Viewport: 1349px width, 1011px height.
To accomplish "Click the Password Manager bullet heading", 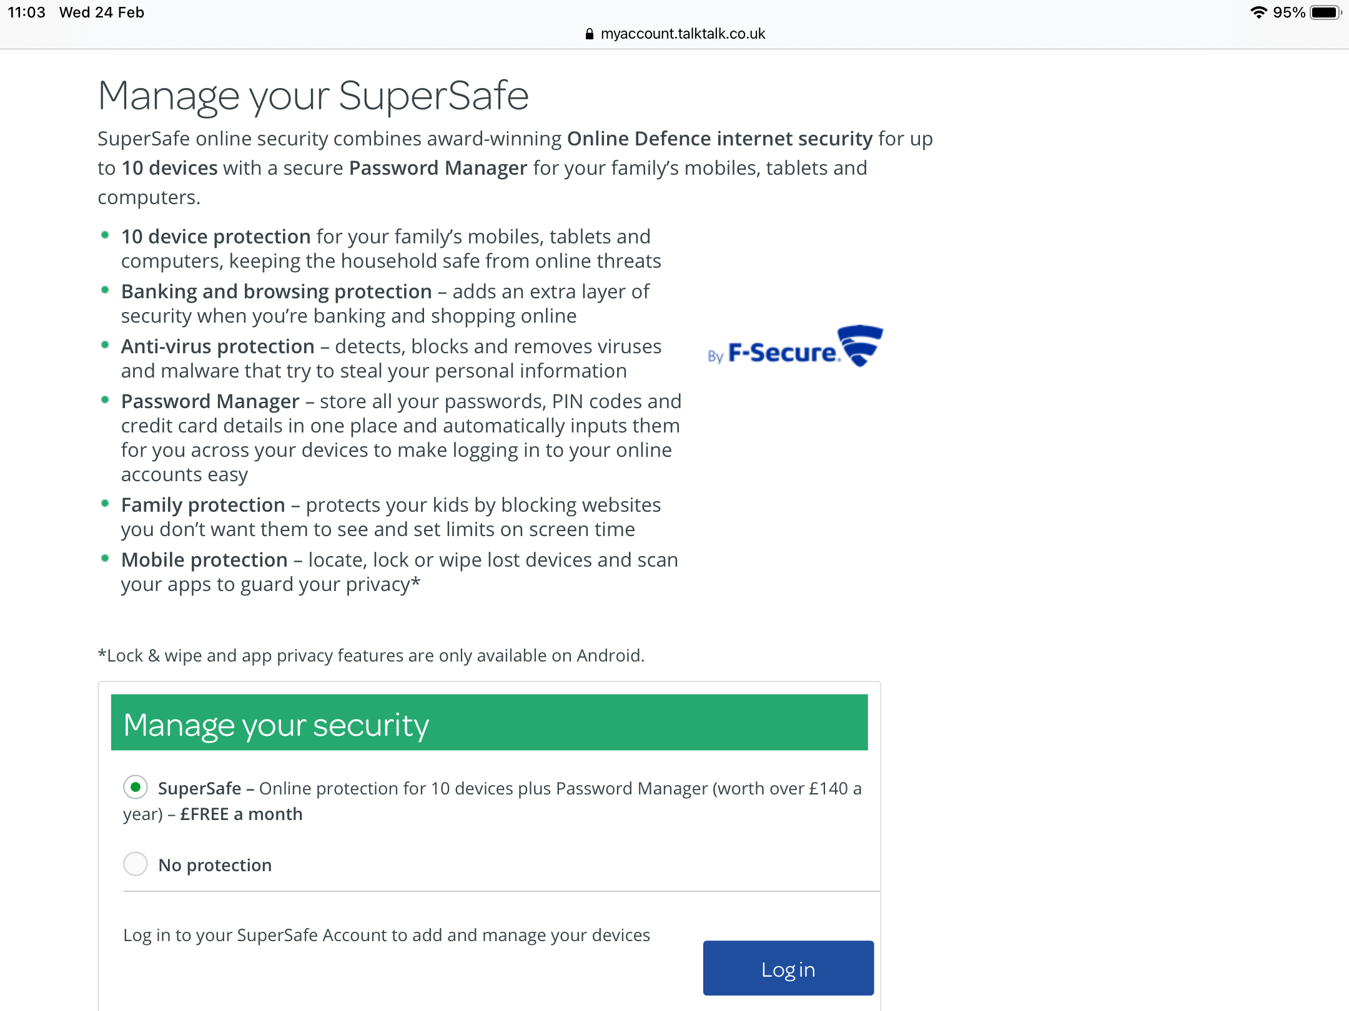I will [210, 401].
